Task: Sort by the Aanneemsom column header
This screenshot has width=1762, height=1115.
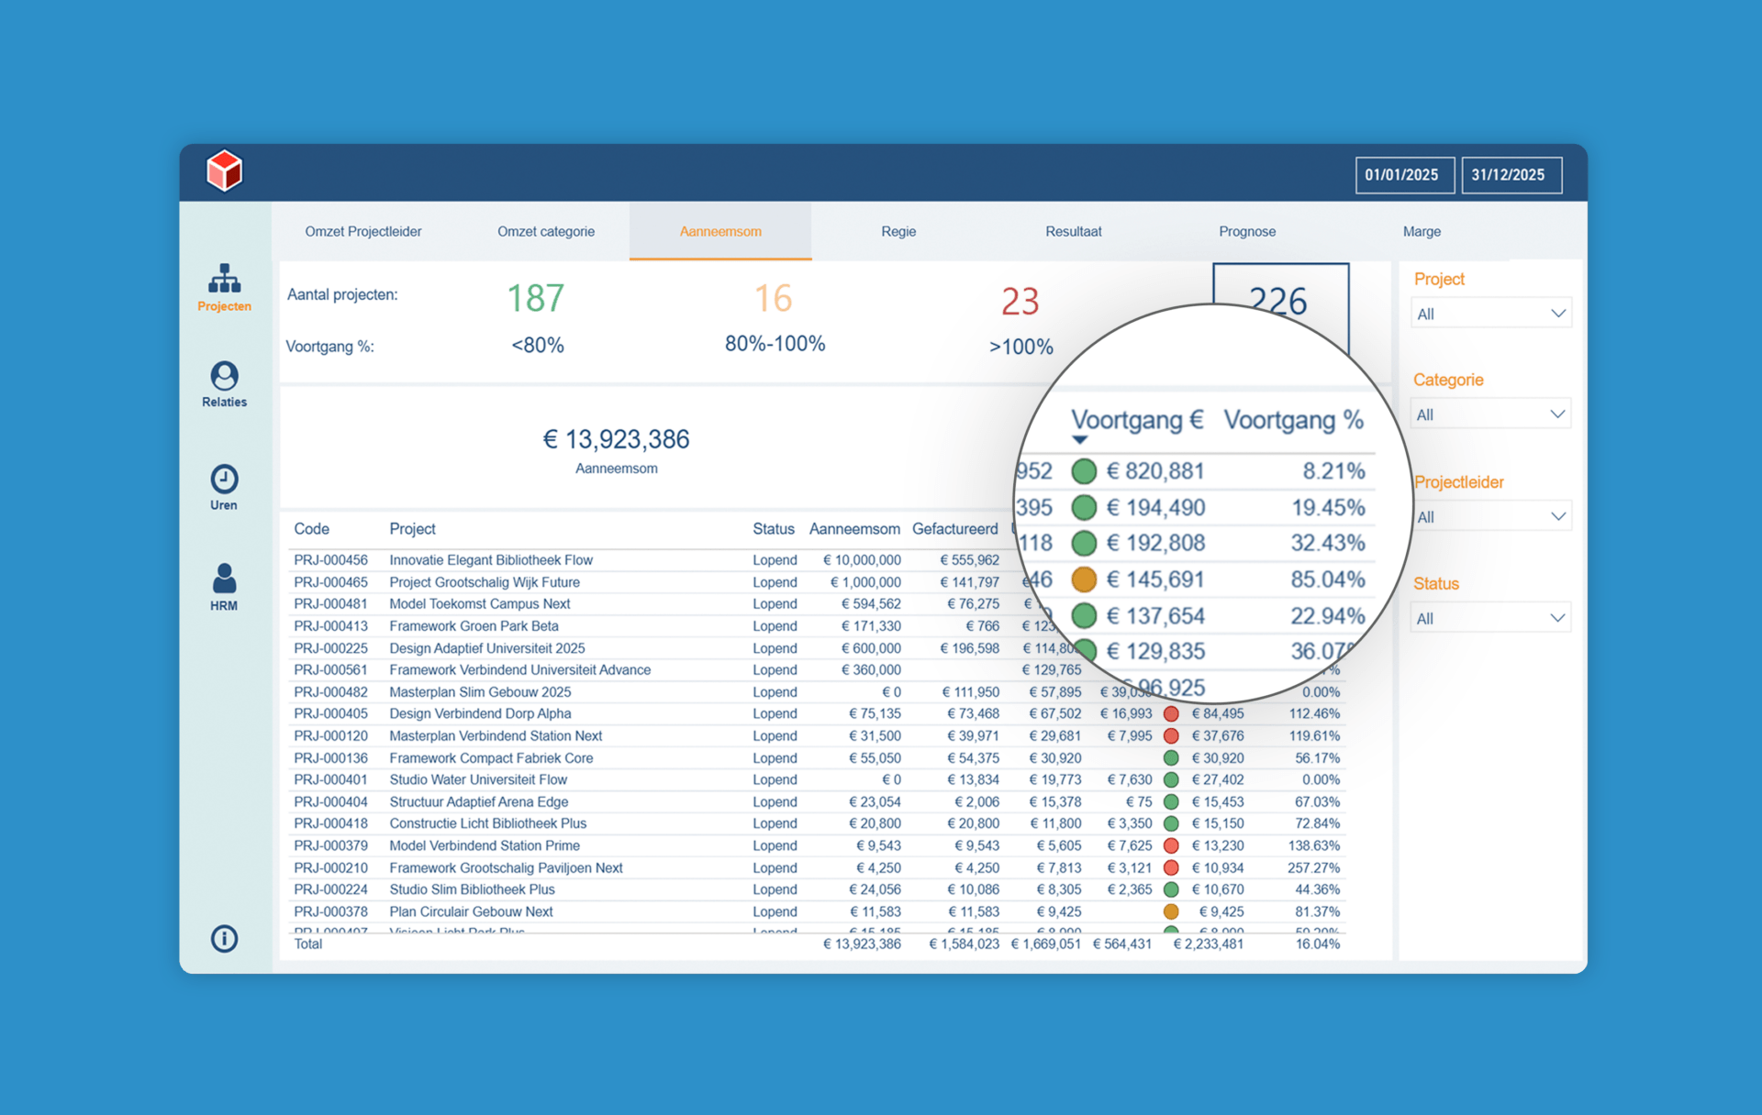Action: [853, 529]
